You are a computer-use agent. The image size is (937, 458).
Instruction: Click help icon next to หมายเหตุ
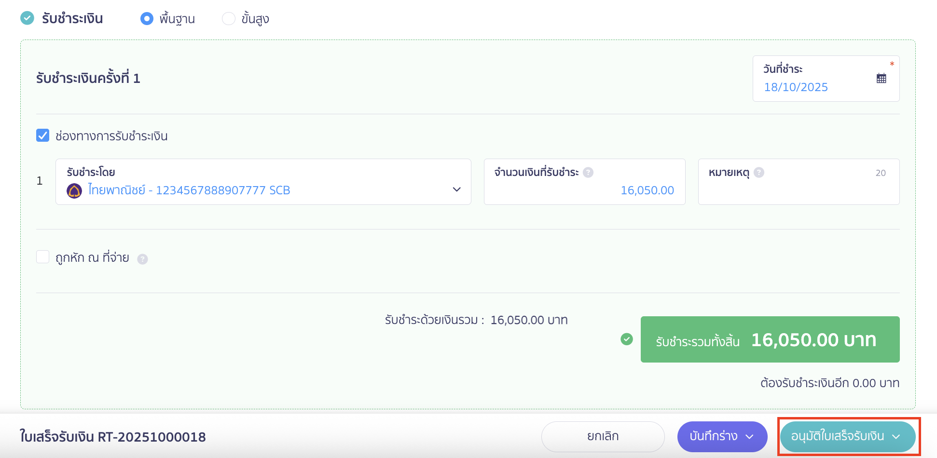[x=759, y=173]
